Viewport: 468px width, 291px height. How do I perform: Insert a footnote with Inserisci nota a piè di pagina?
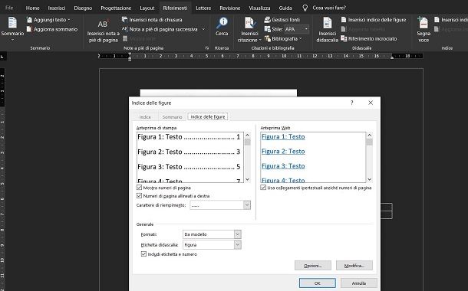point(104,31)
